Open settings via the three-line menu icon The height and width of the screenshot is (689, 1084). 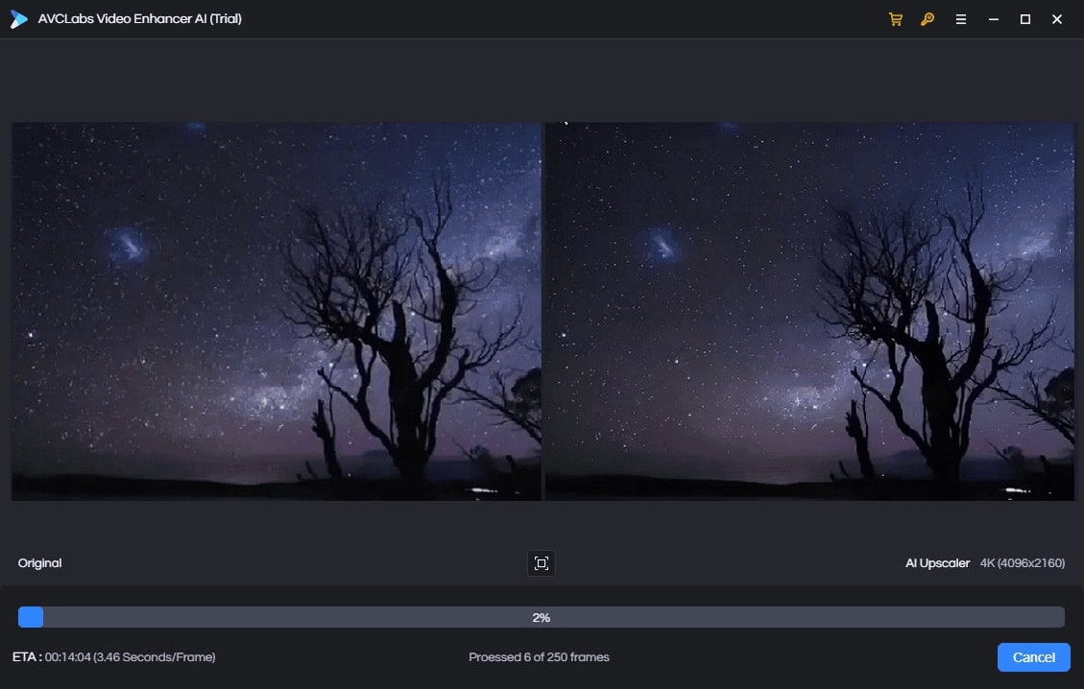click(960, 19)
